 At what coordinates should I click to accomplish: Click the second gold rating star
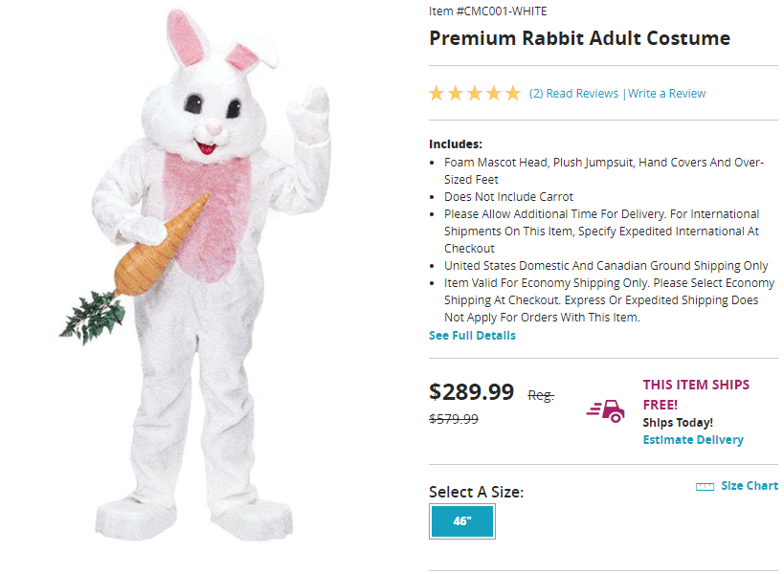[456, 94]
